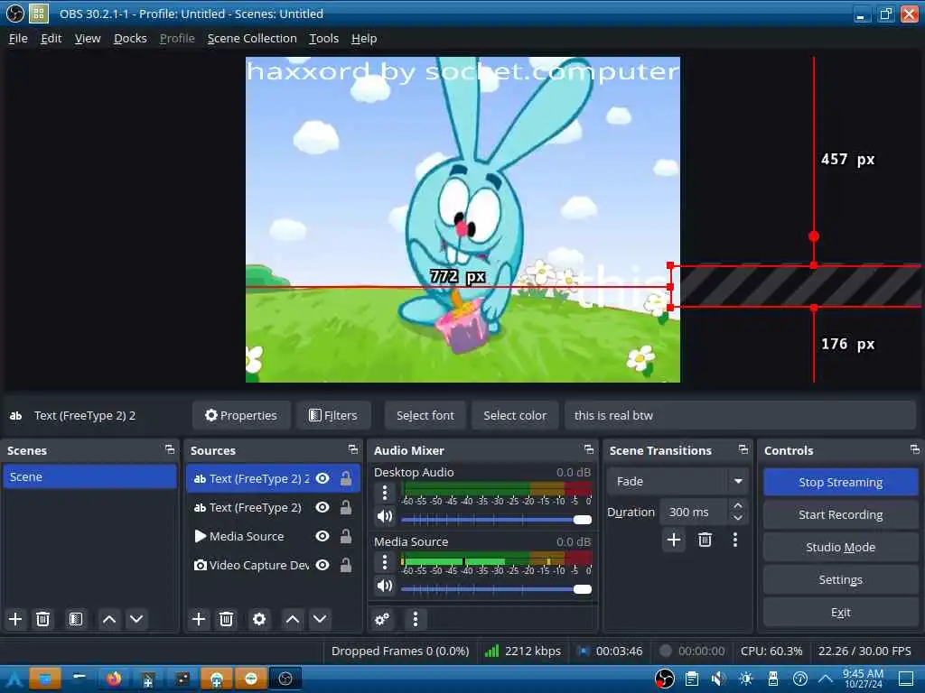925x693 pixels.
Task: Open advanced audio properties gears icon
Action: pos(382,619)
